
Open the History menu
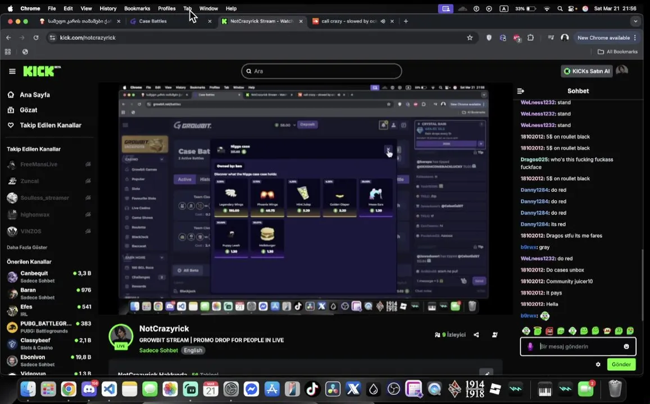108,8
